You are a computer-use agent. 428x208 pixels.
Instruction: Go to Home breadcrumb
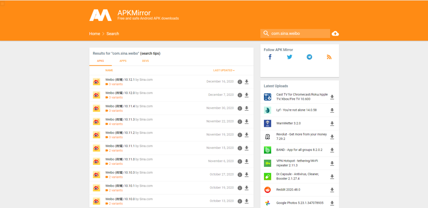94,34
